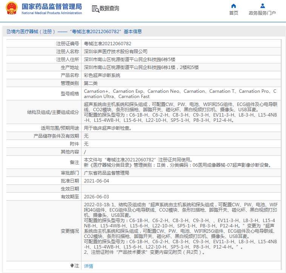Click registrant name 深圳华声医疗技术股份有限公司
Image resolution: width=286 pixels, height=273 pixels.
tap(115, 52)
